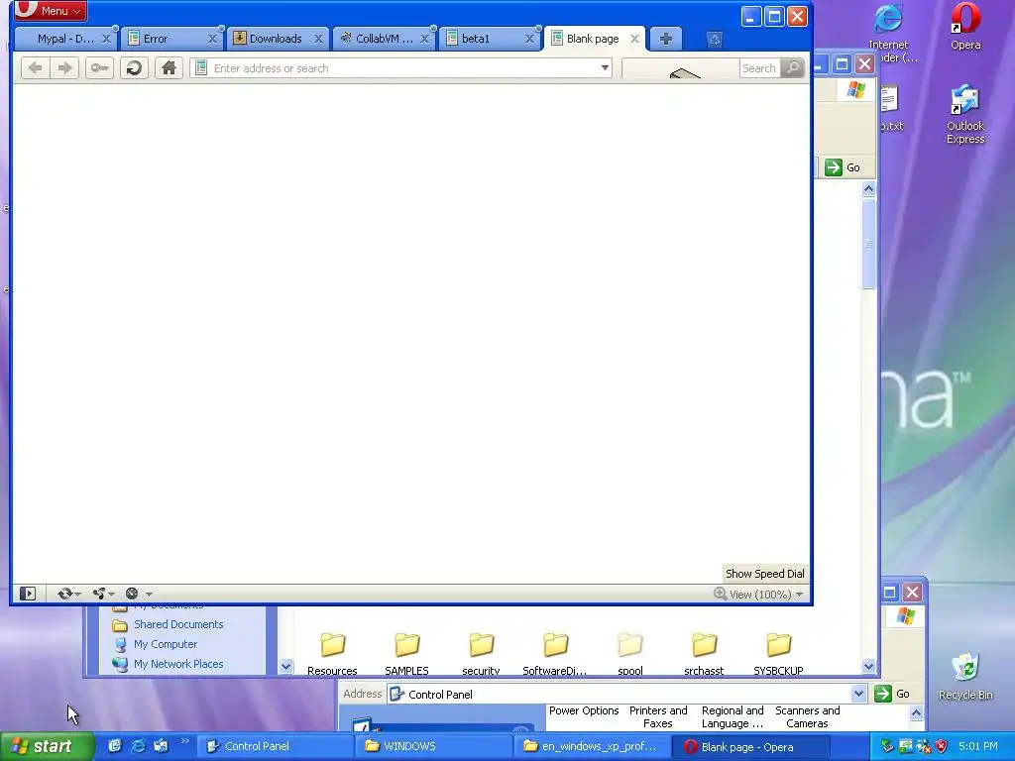Select the spool folder
The height and width of the screenshot is (761, 1015).
pos(629,654)
